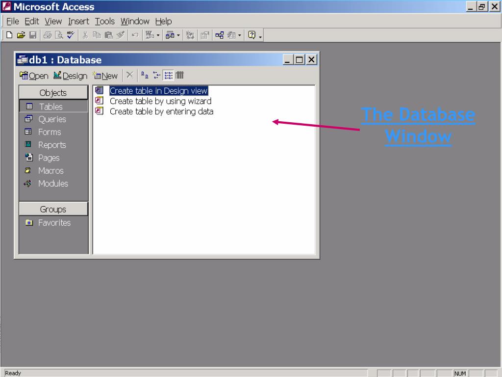Screen dimensions: 502x377
Task: Open the Insert menu
Action: click(78, 21)
